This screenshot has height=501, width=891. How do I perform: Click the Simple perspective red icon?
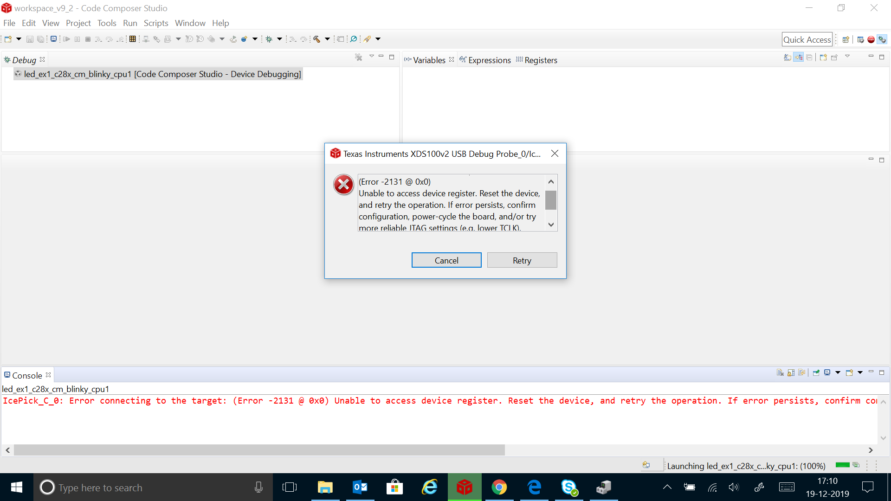point(871,39)
